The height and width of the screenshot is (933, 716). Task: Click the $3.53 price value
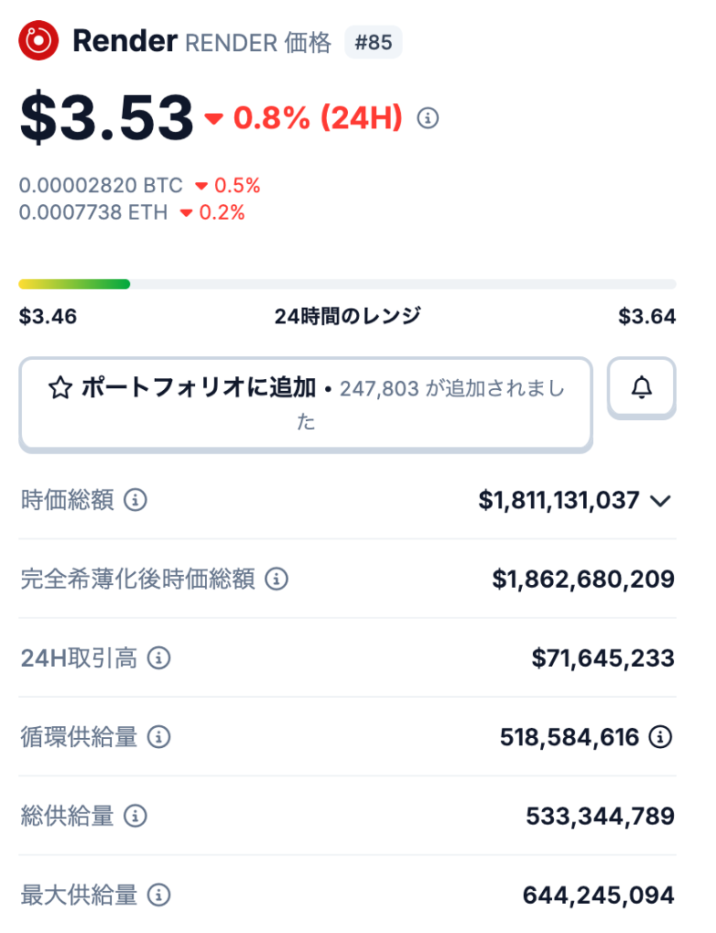107,118
